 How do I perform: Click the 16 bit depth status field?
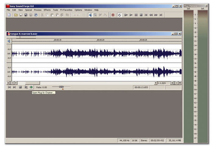(135, 140)
